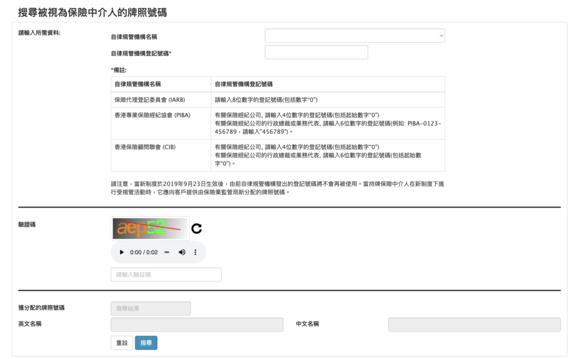Viewport: 577px width, 359px height.
Task: Click the audio player progress bar
Action: pyautogui.click(x=167, y=253)
